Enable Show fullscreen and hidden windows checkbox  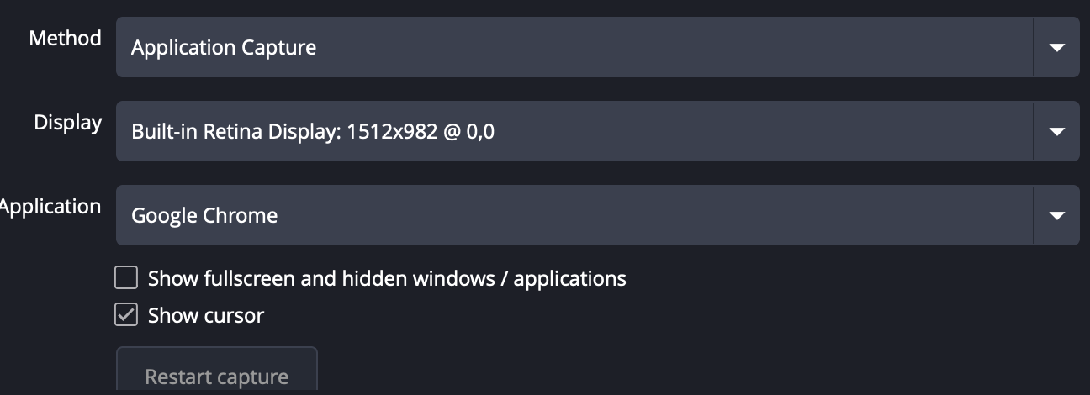[126, 277]
